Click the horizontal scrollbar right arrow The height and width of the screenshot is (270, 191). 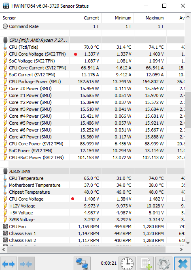click(x=181, y=249)
